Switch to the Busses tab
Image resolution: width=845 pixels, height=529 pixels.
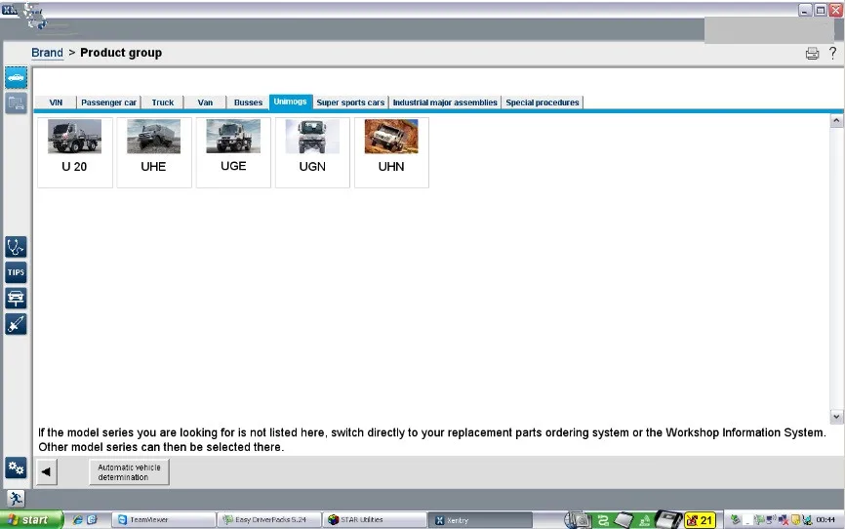coord(248,102)
